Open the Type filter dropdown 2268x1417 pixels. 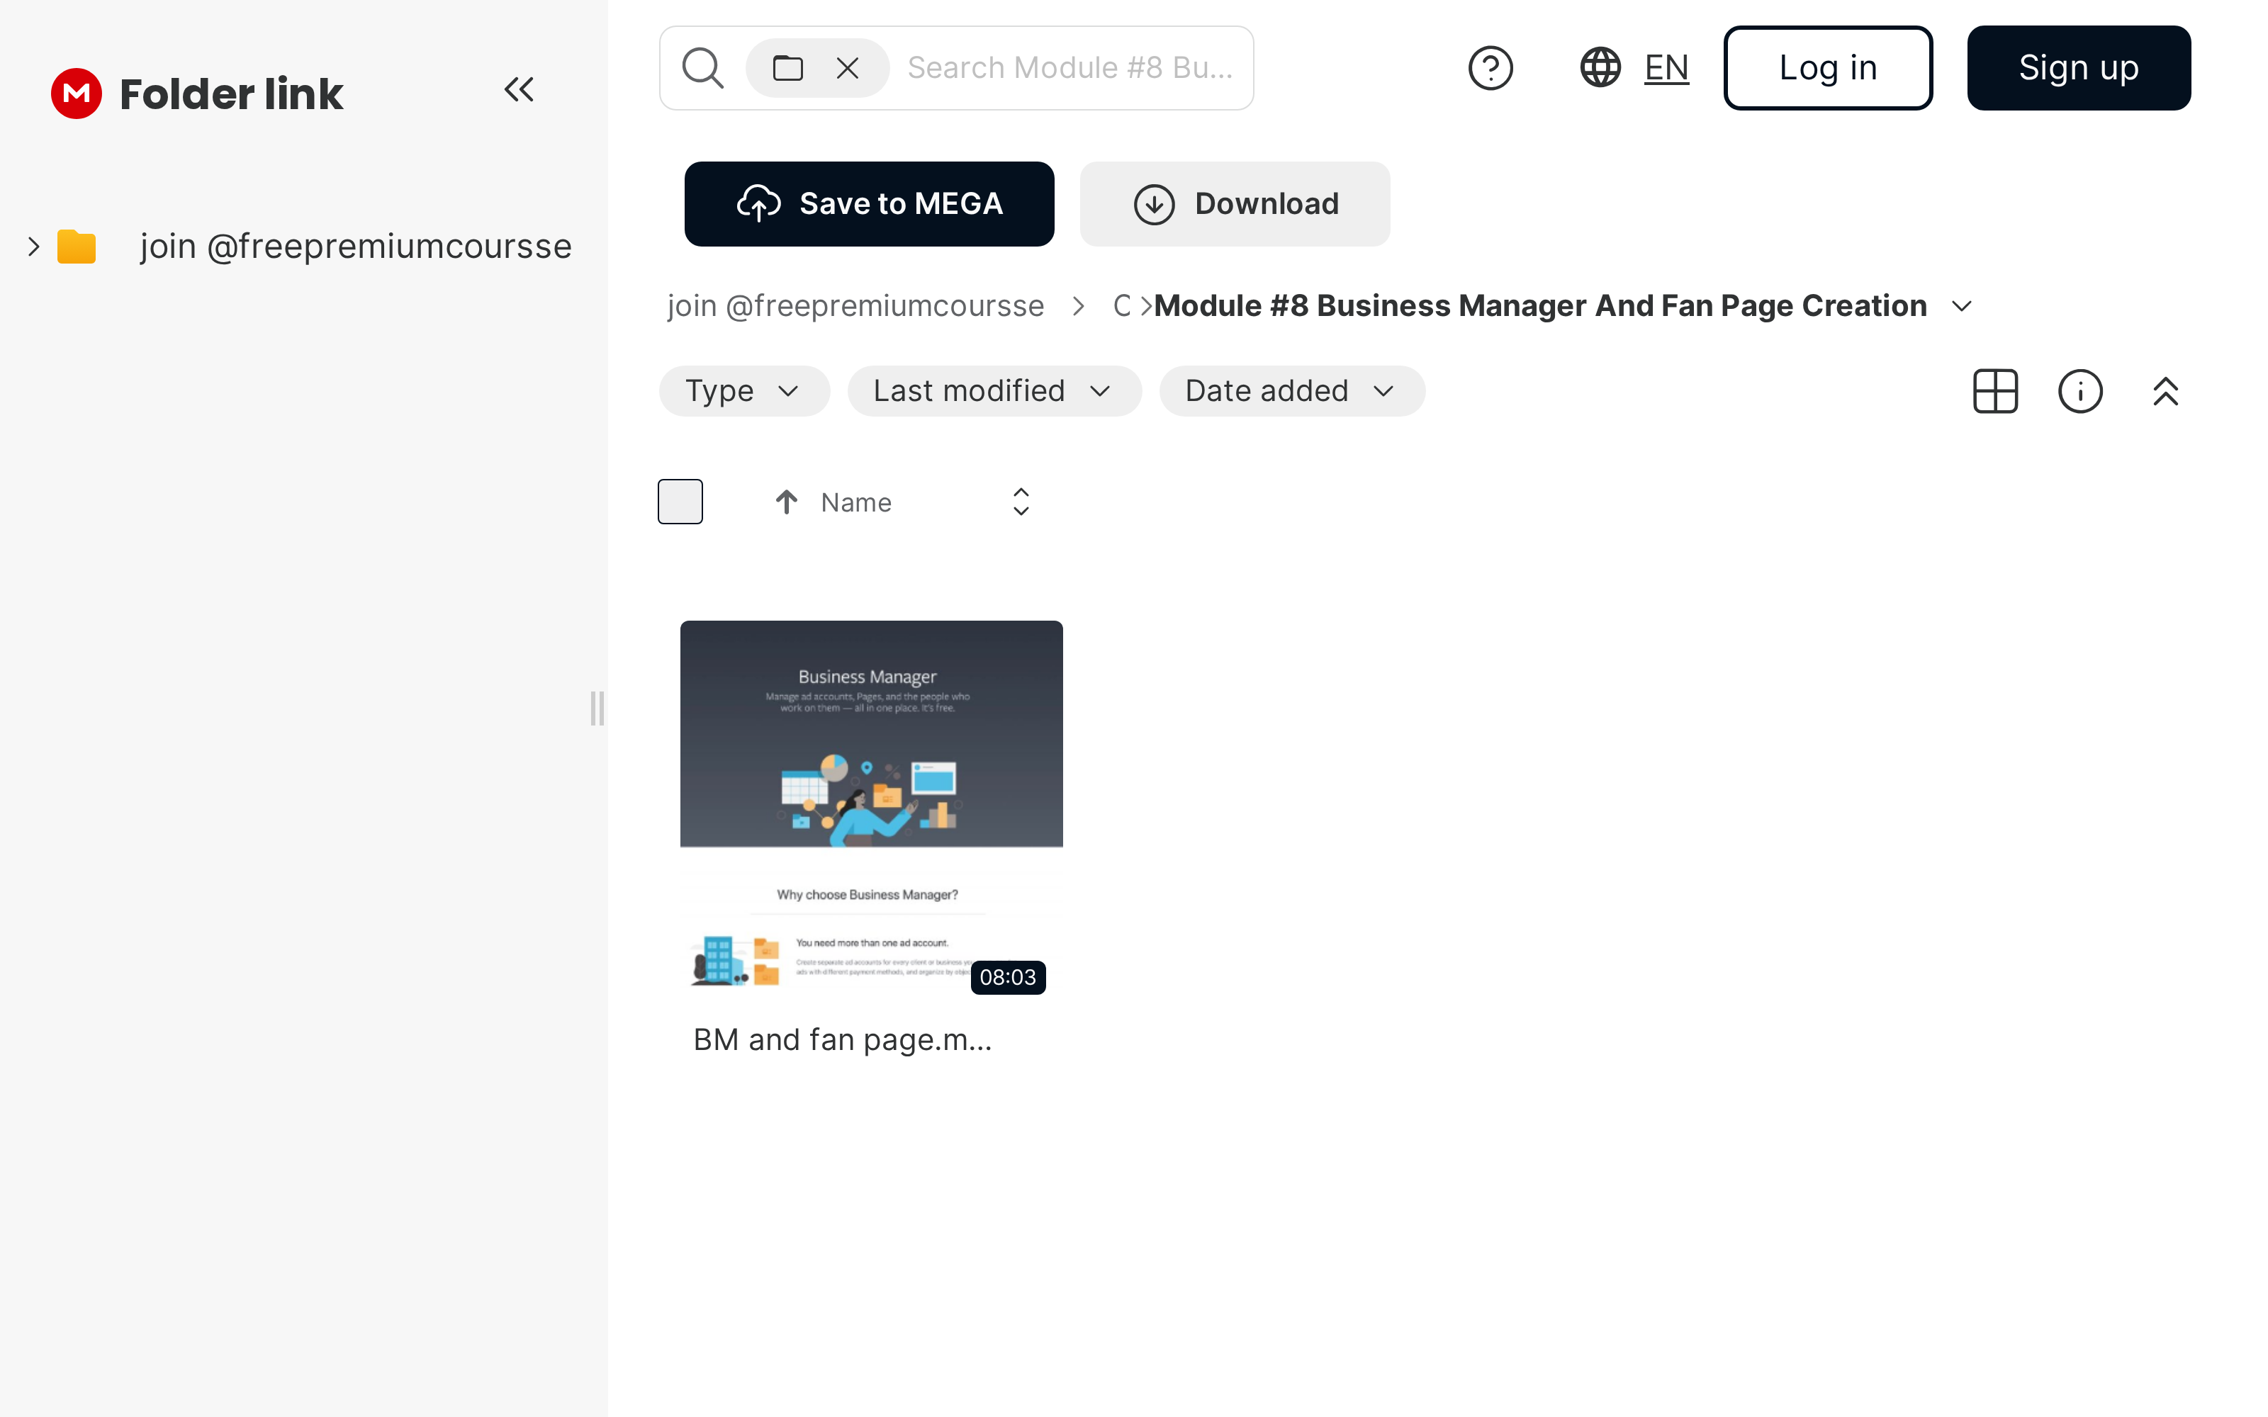tap(744, 391)
